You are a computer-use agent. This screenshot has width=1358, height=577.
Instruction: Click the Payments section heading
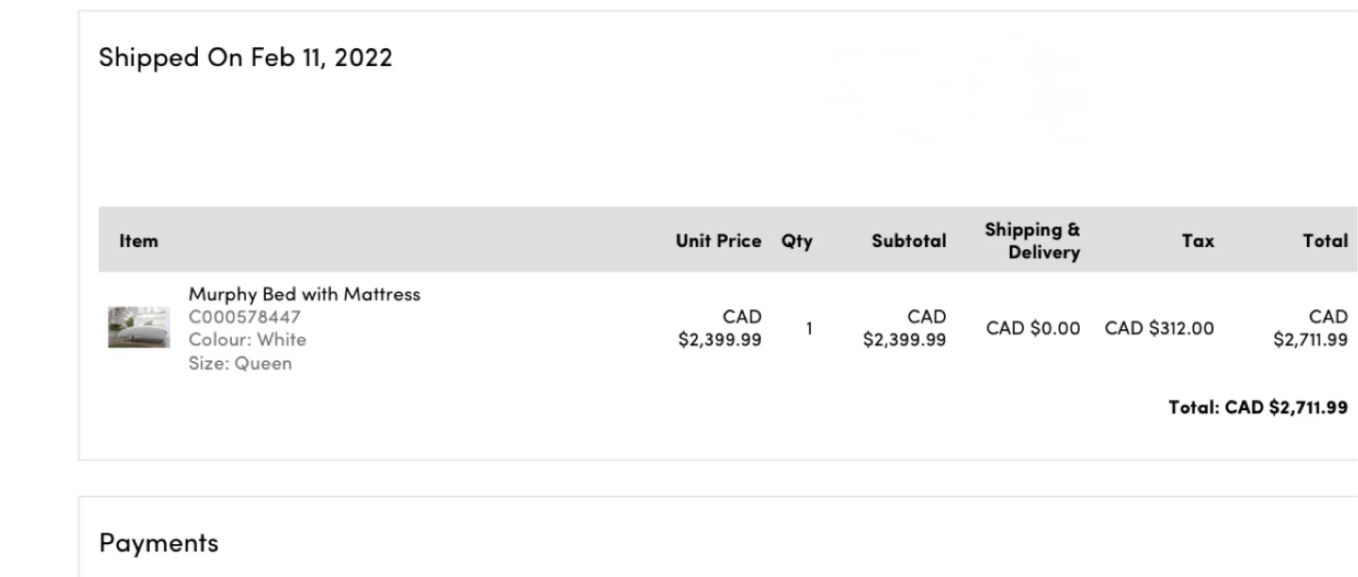(158, 543)
